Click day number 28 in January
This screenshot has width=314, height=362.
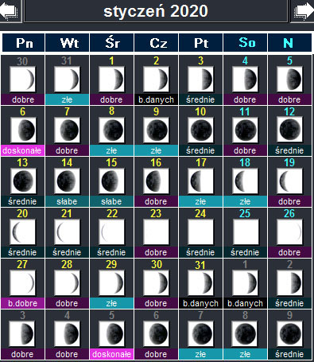pyautogui.click(x=67, y=264)
